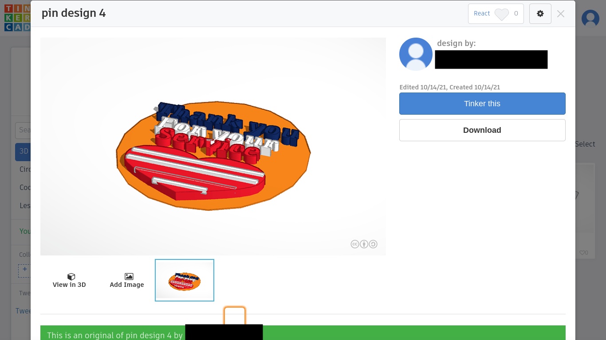
Task: Click the designer's avatar picture
Action: pos(416,54)
